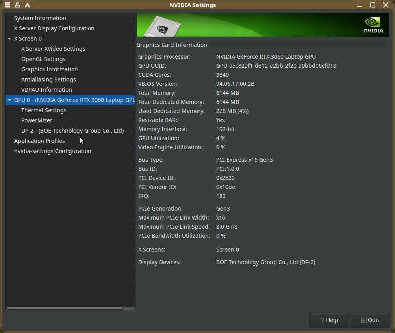Click CUDA Cores value 3840
395x333 pixels.
pos(223,75)
